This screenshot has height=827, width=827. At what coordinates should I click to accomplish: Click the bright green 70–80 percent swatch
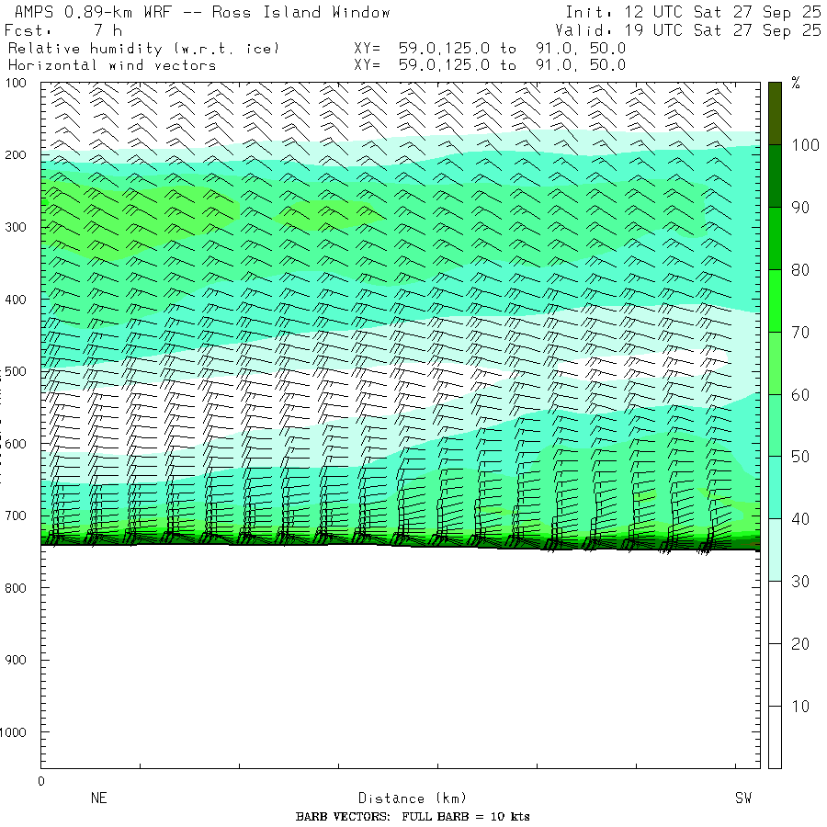coord(775,300)
